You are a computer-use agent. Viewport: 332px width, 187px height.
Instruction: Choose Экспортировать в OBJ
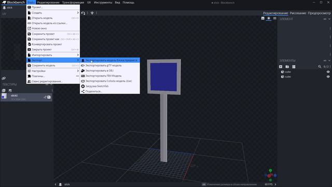(110, 71)
